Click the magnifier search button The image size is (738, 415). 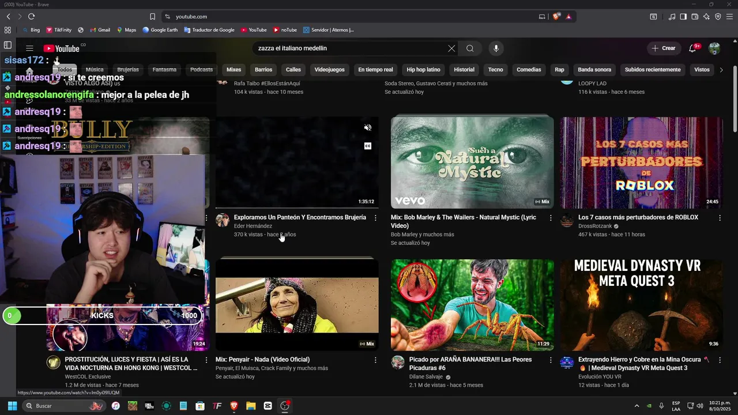(x=470, y=48)
